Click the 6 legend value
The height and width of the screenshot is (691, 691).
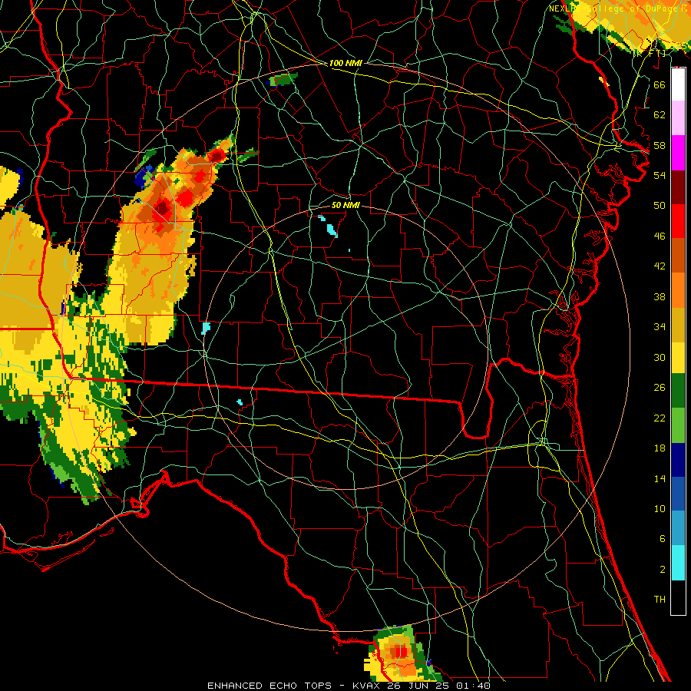pyautogui.click(x=662, y=538)
